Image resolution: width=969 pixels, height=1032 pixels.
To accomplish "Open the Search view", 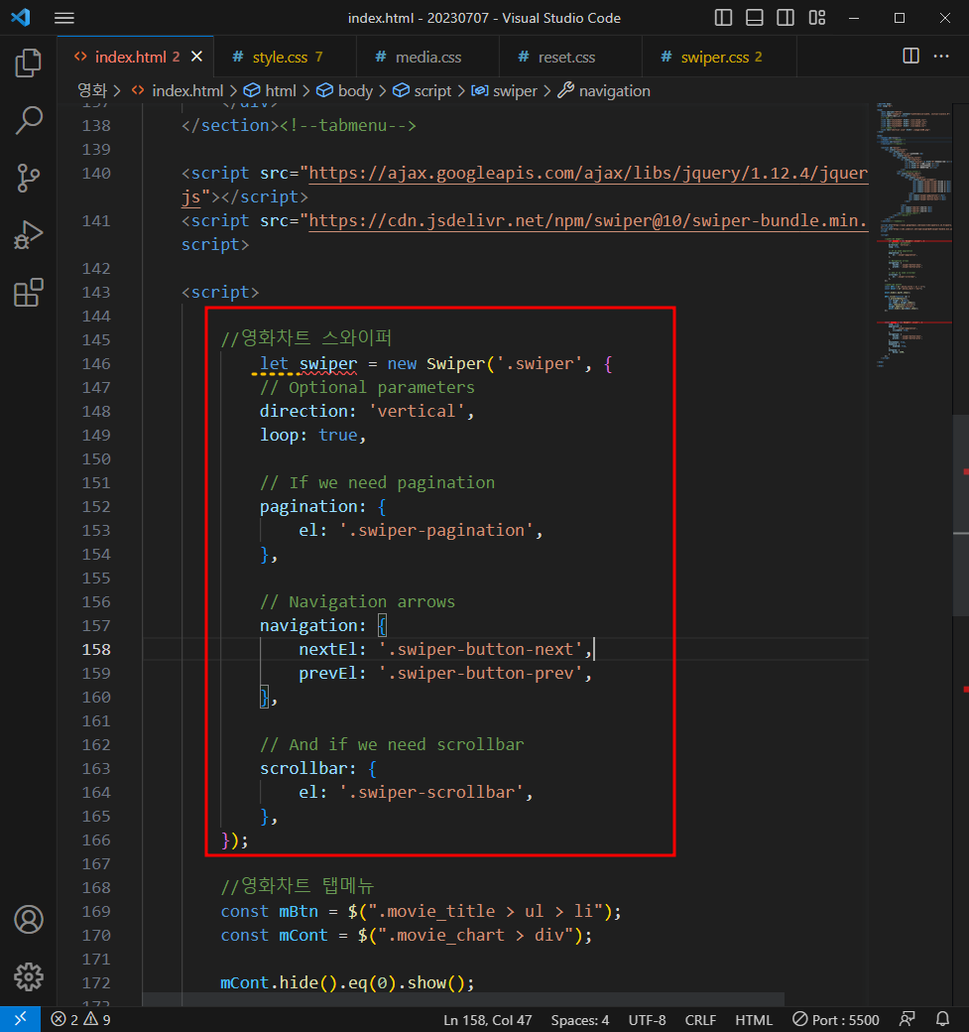I will tap(29, 120).
